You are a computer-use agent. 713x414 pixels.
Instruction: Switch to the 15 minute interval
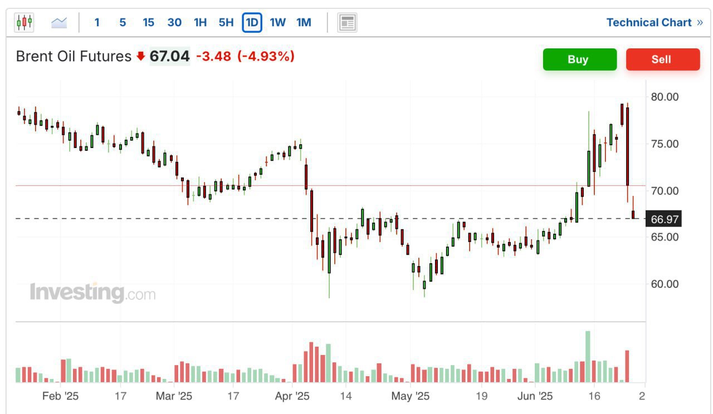148,22
